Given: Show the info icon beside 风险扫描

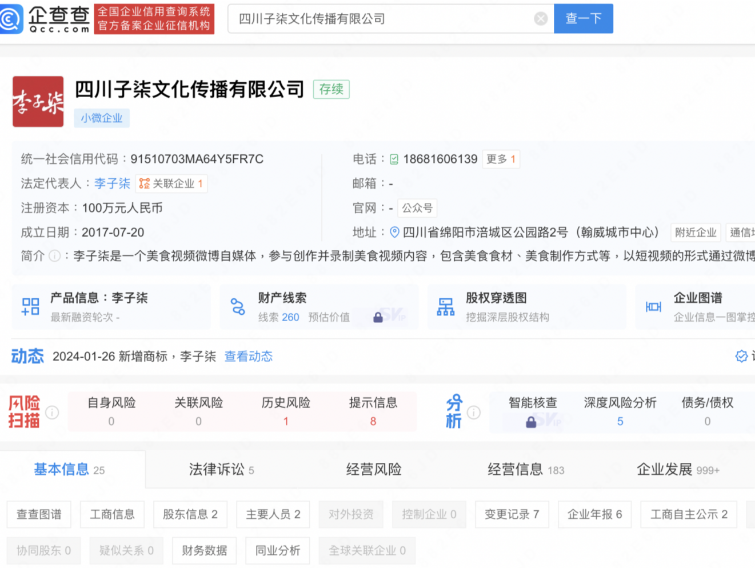Looking at the screenshot, I should (52, 412).
